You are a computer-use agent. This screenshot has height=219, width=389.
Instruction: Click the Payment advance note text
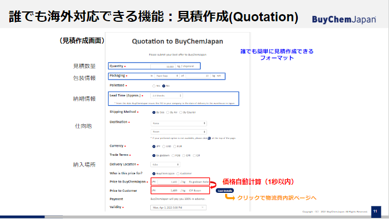pyautogui.click(x=178, y=199)
